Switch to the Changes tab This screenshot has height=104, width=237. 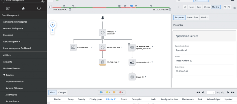pos(62,92)
